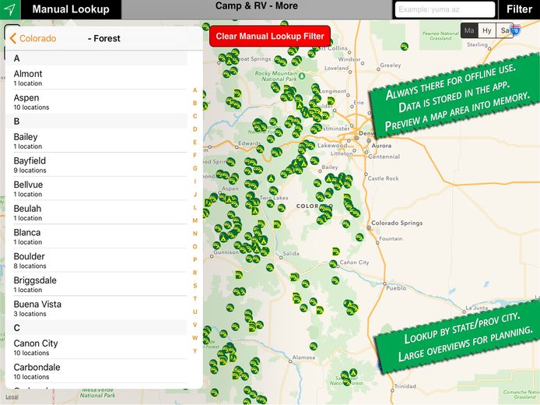The width and height of the screenshot is (540, 405).
Task: Select Aspen with 10 locations
Action: pyautogui.click(x=96, y=102)
